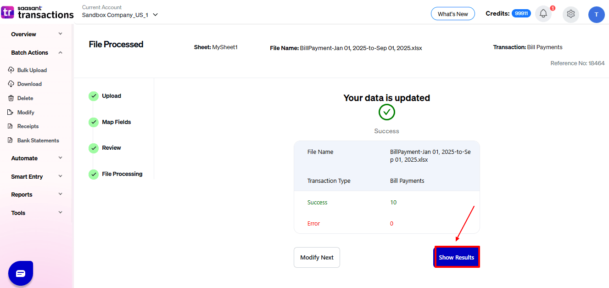
Task: Click the Delete trash icon
Action: (x=11, y=98)
